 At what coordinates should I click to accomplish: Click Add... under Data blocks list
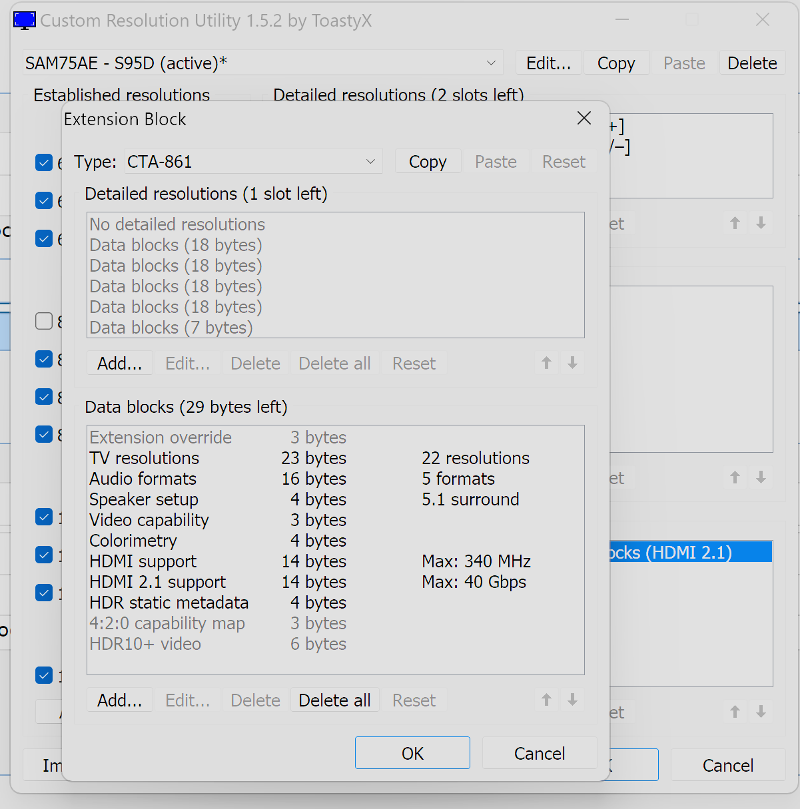coord(120,700)
